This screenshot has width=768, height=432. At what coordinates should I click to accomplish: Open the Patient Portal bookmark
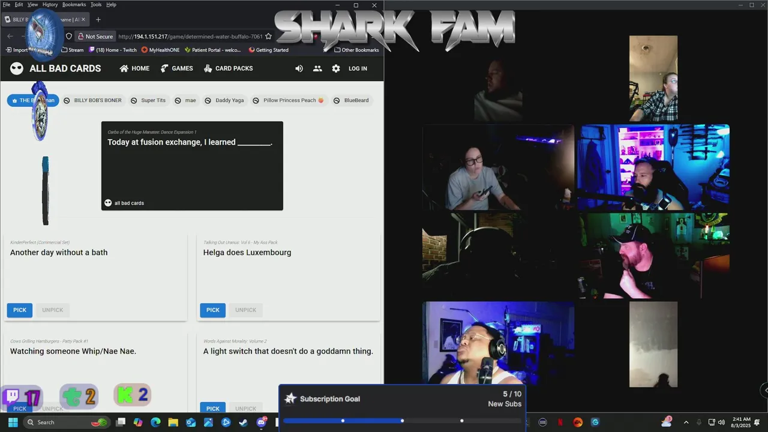pos(212,50)
